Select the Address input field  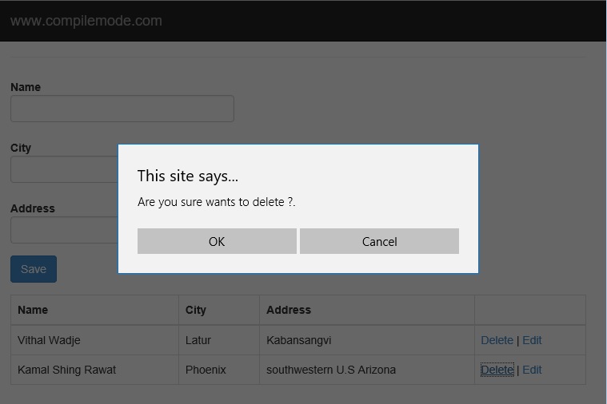point(64,230)
